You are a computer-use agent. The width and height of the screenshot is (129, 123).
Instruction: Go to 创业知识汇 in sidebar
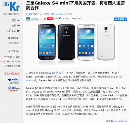tap(15, 43)
